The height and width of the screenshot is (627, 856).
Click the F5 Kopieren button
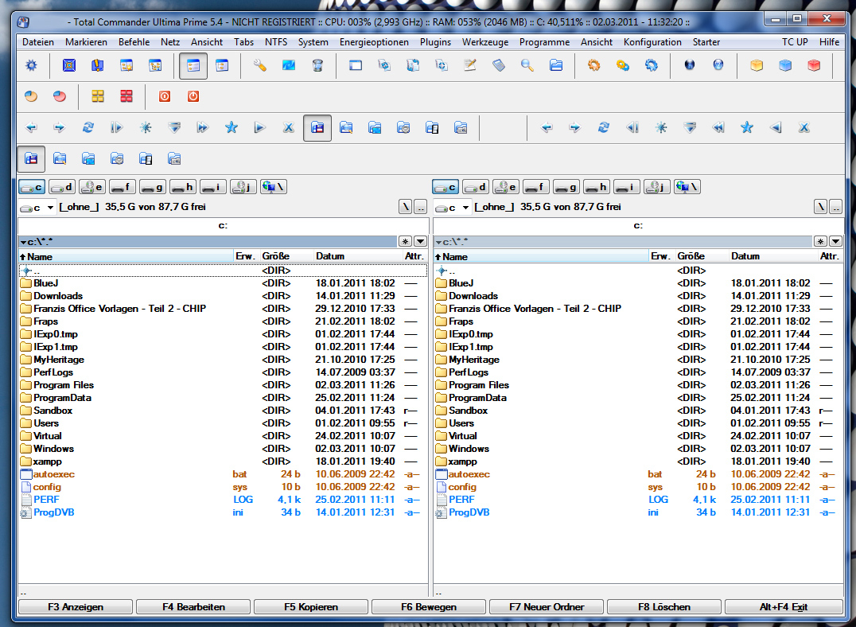(x=310, y=607)
